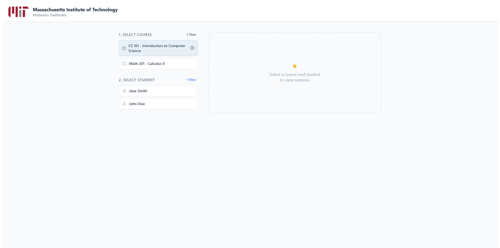500x248 pixels.
Task: Select John Doe from the student list
Action: coord(158,104)
